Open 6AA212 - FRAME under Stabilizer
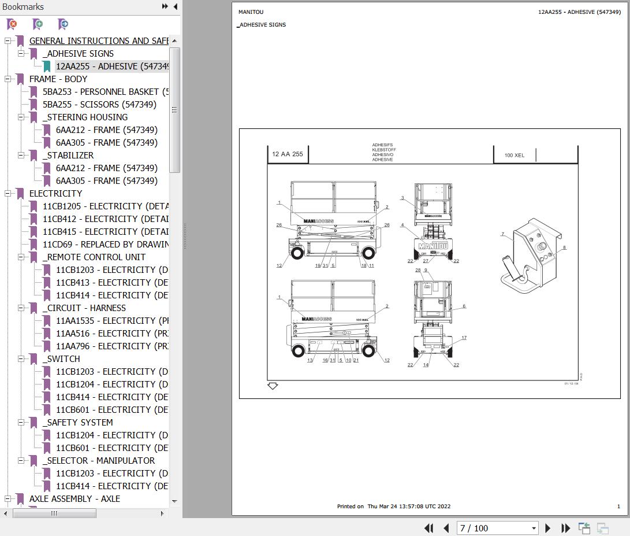The width and height of the screenshot is (630, 536). (106, 168)
